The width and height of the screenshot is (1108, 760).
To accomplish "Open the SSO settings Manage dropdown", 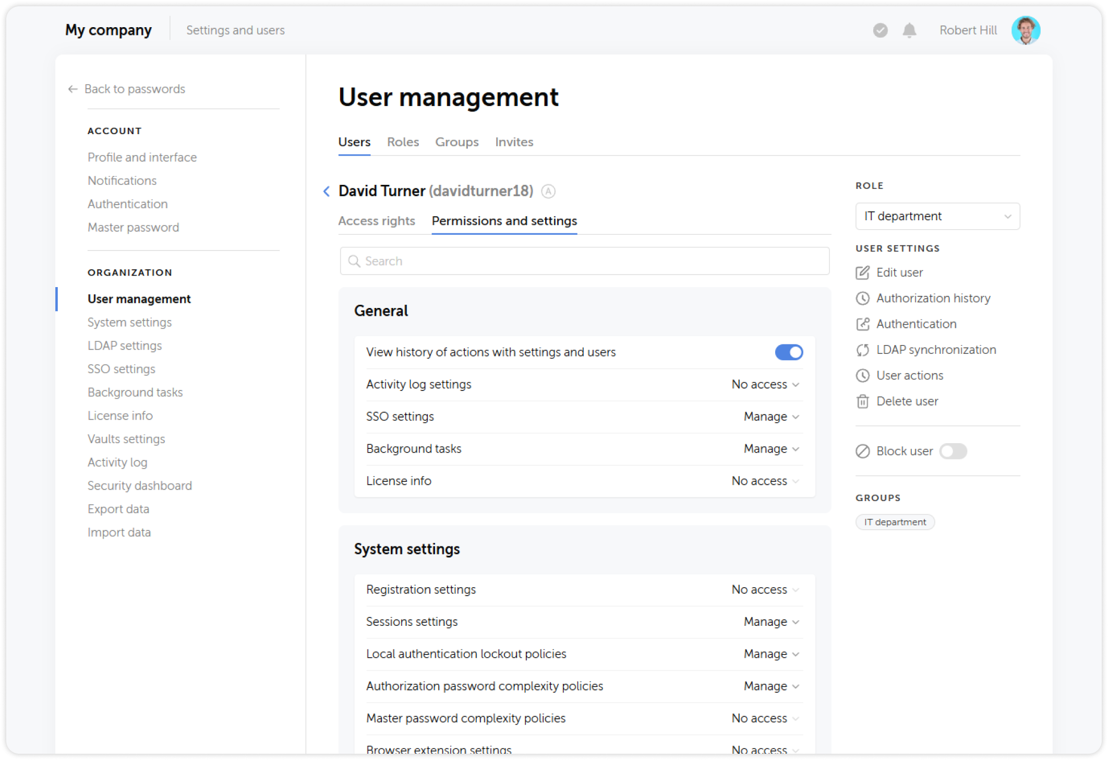I will point(771,417).
